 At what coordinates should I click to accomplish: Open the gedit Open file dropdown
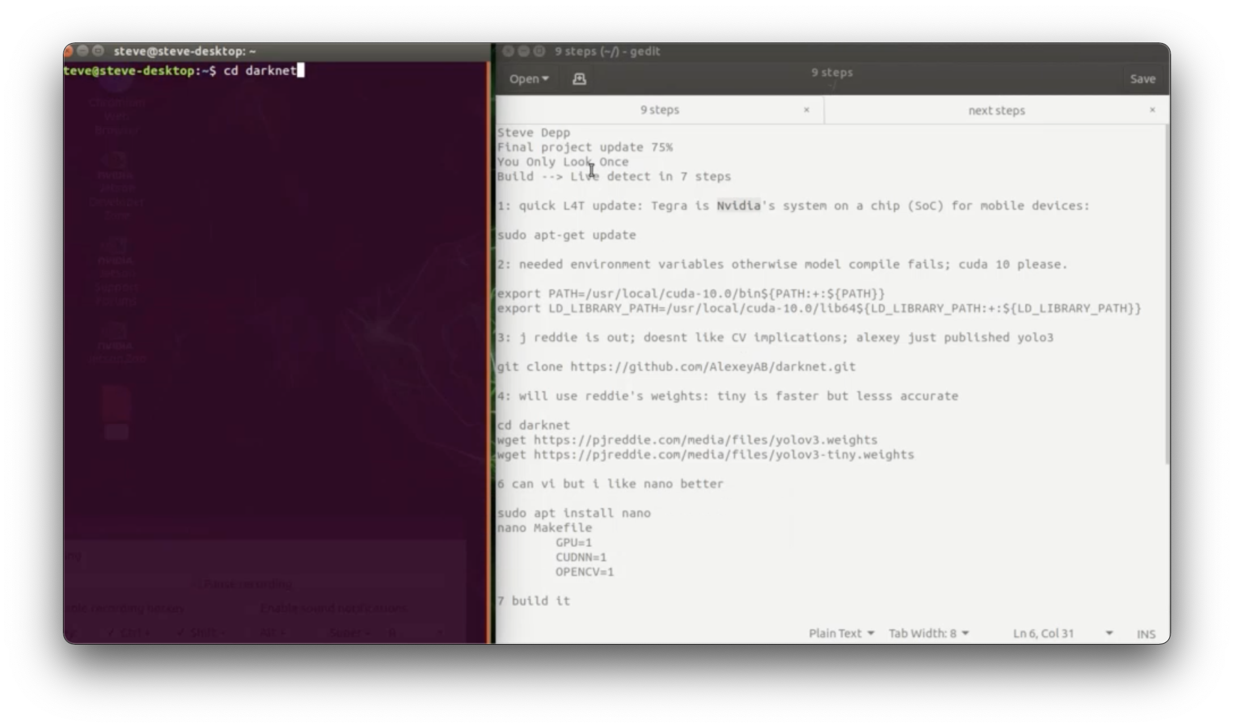tap(528, 79)
